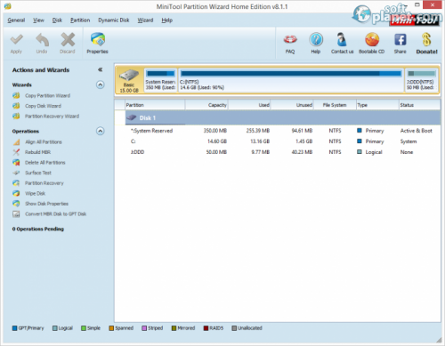Open the View menu

[38, 20]
